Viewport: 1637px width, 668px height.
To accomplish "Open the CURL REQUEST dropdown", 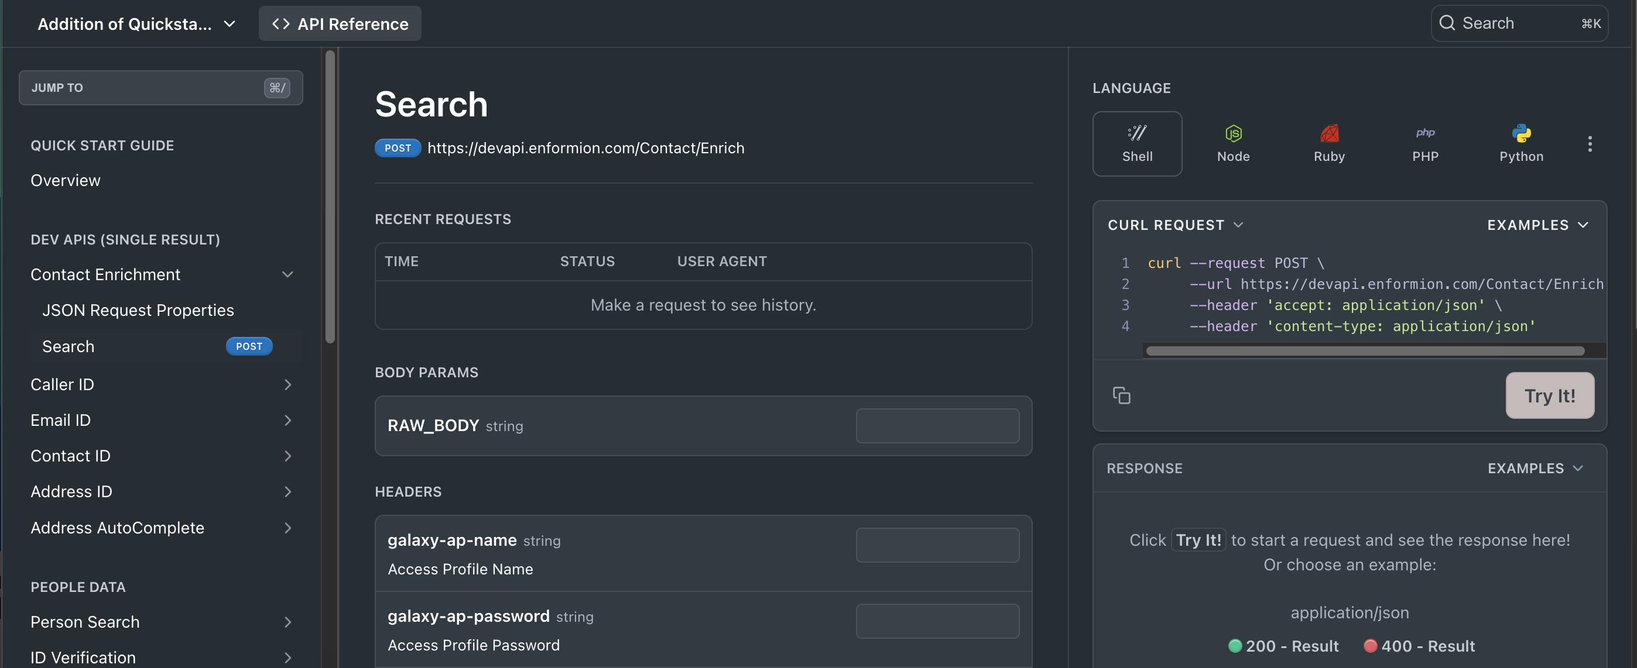I will click(x=1175, y=225).
